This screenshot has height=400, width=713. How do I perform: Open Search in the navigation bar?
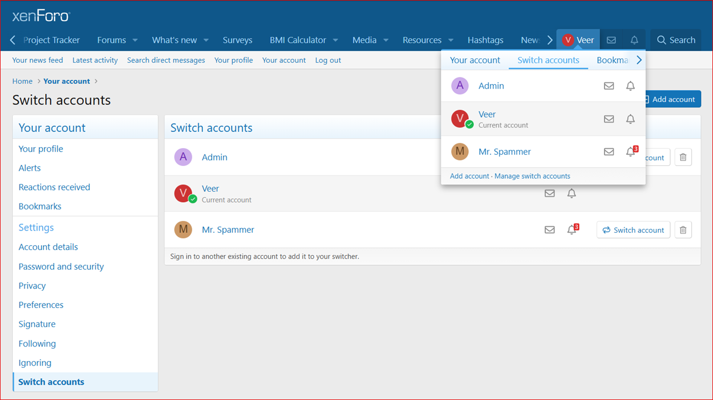676,40
